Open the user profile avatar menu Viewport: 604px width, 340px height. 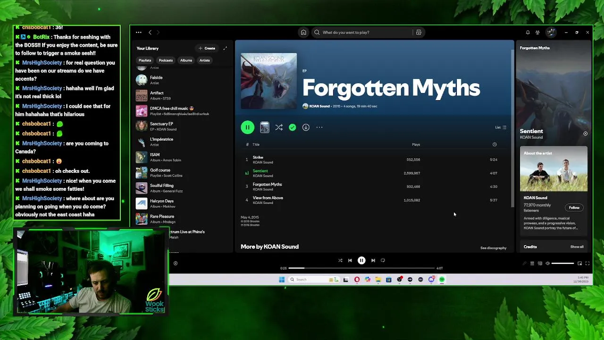(x=551, y=32)
